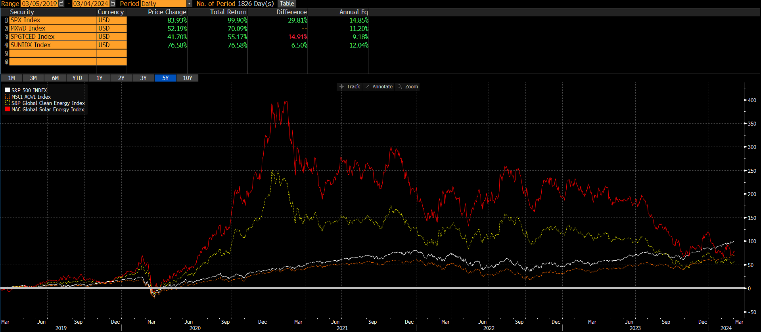Toggle S&P Global Clean Energy legend marker
761x332 pixels.
[8, 103]
